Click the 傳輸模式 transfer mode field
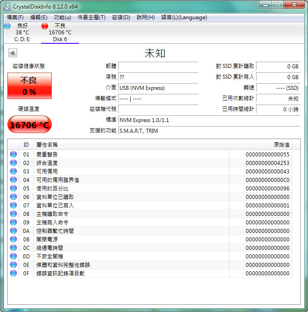The width and height of the screenshot is (308, 312). pos(158,98)
